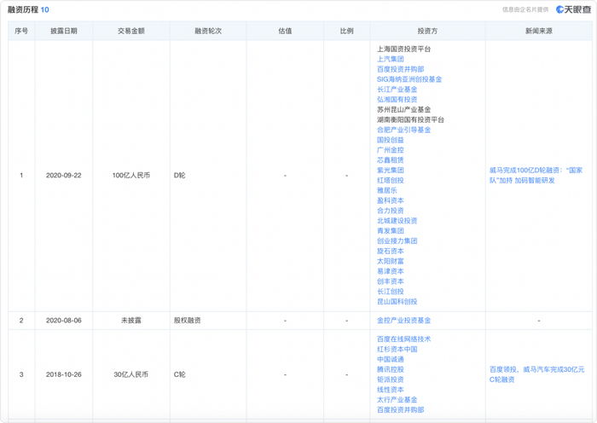
Task: Open 长江产业基金 investor link
Action: tap(397, 89)
